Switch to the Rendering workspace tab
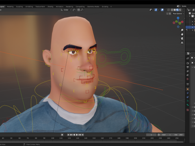The image size is (195, 146). click(x=69, y=6)
